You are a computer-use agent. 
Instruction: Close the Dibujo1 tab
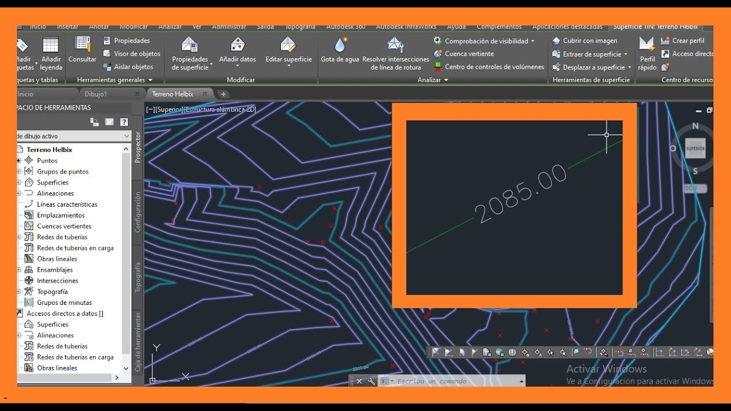[137, 94]
